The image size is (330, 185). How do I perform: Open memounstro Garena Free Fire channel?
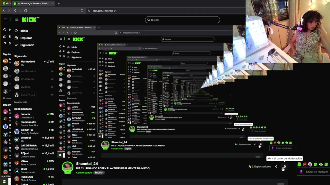point(34,124)
